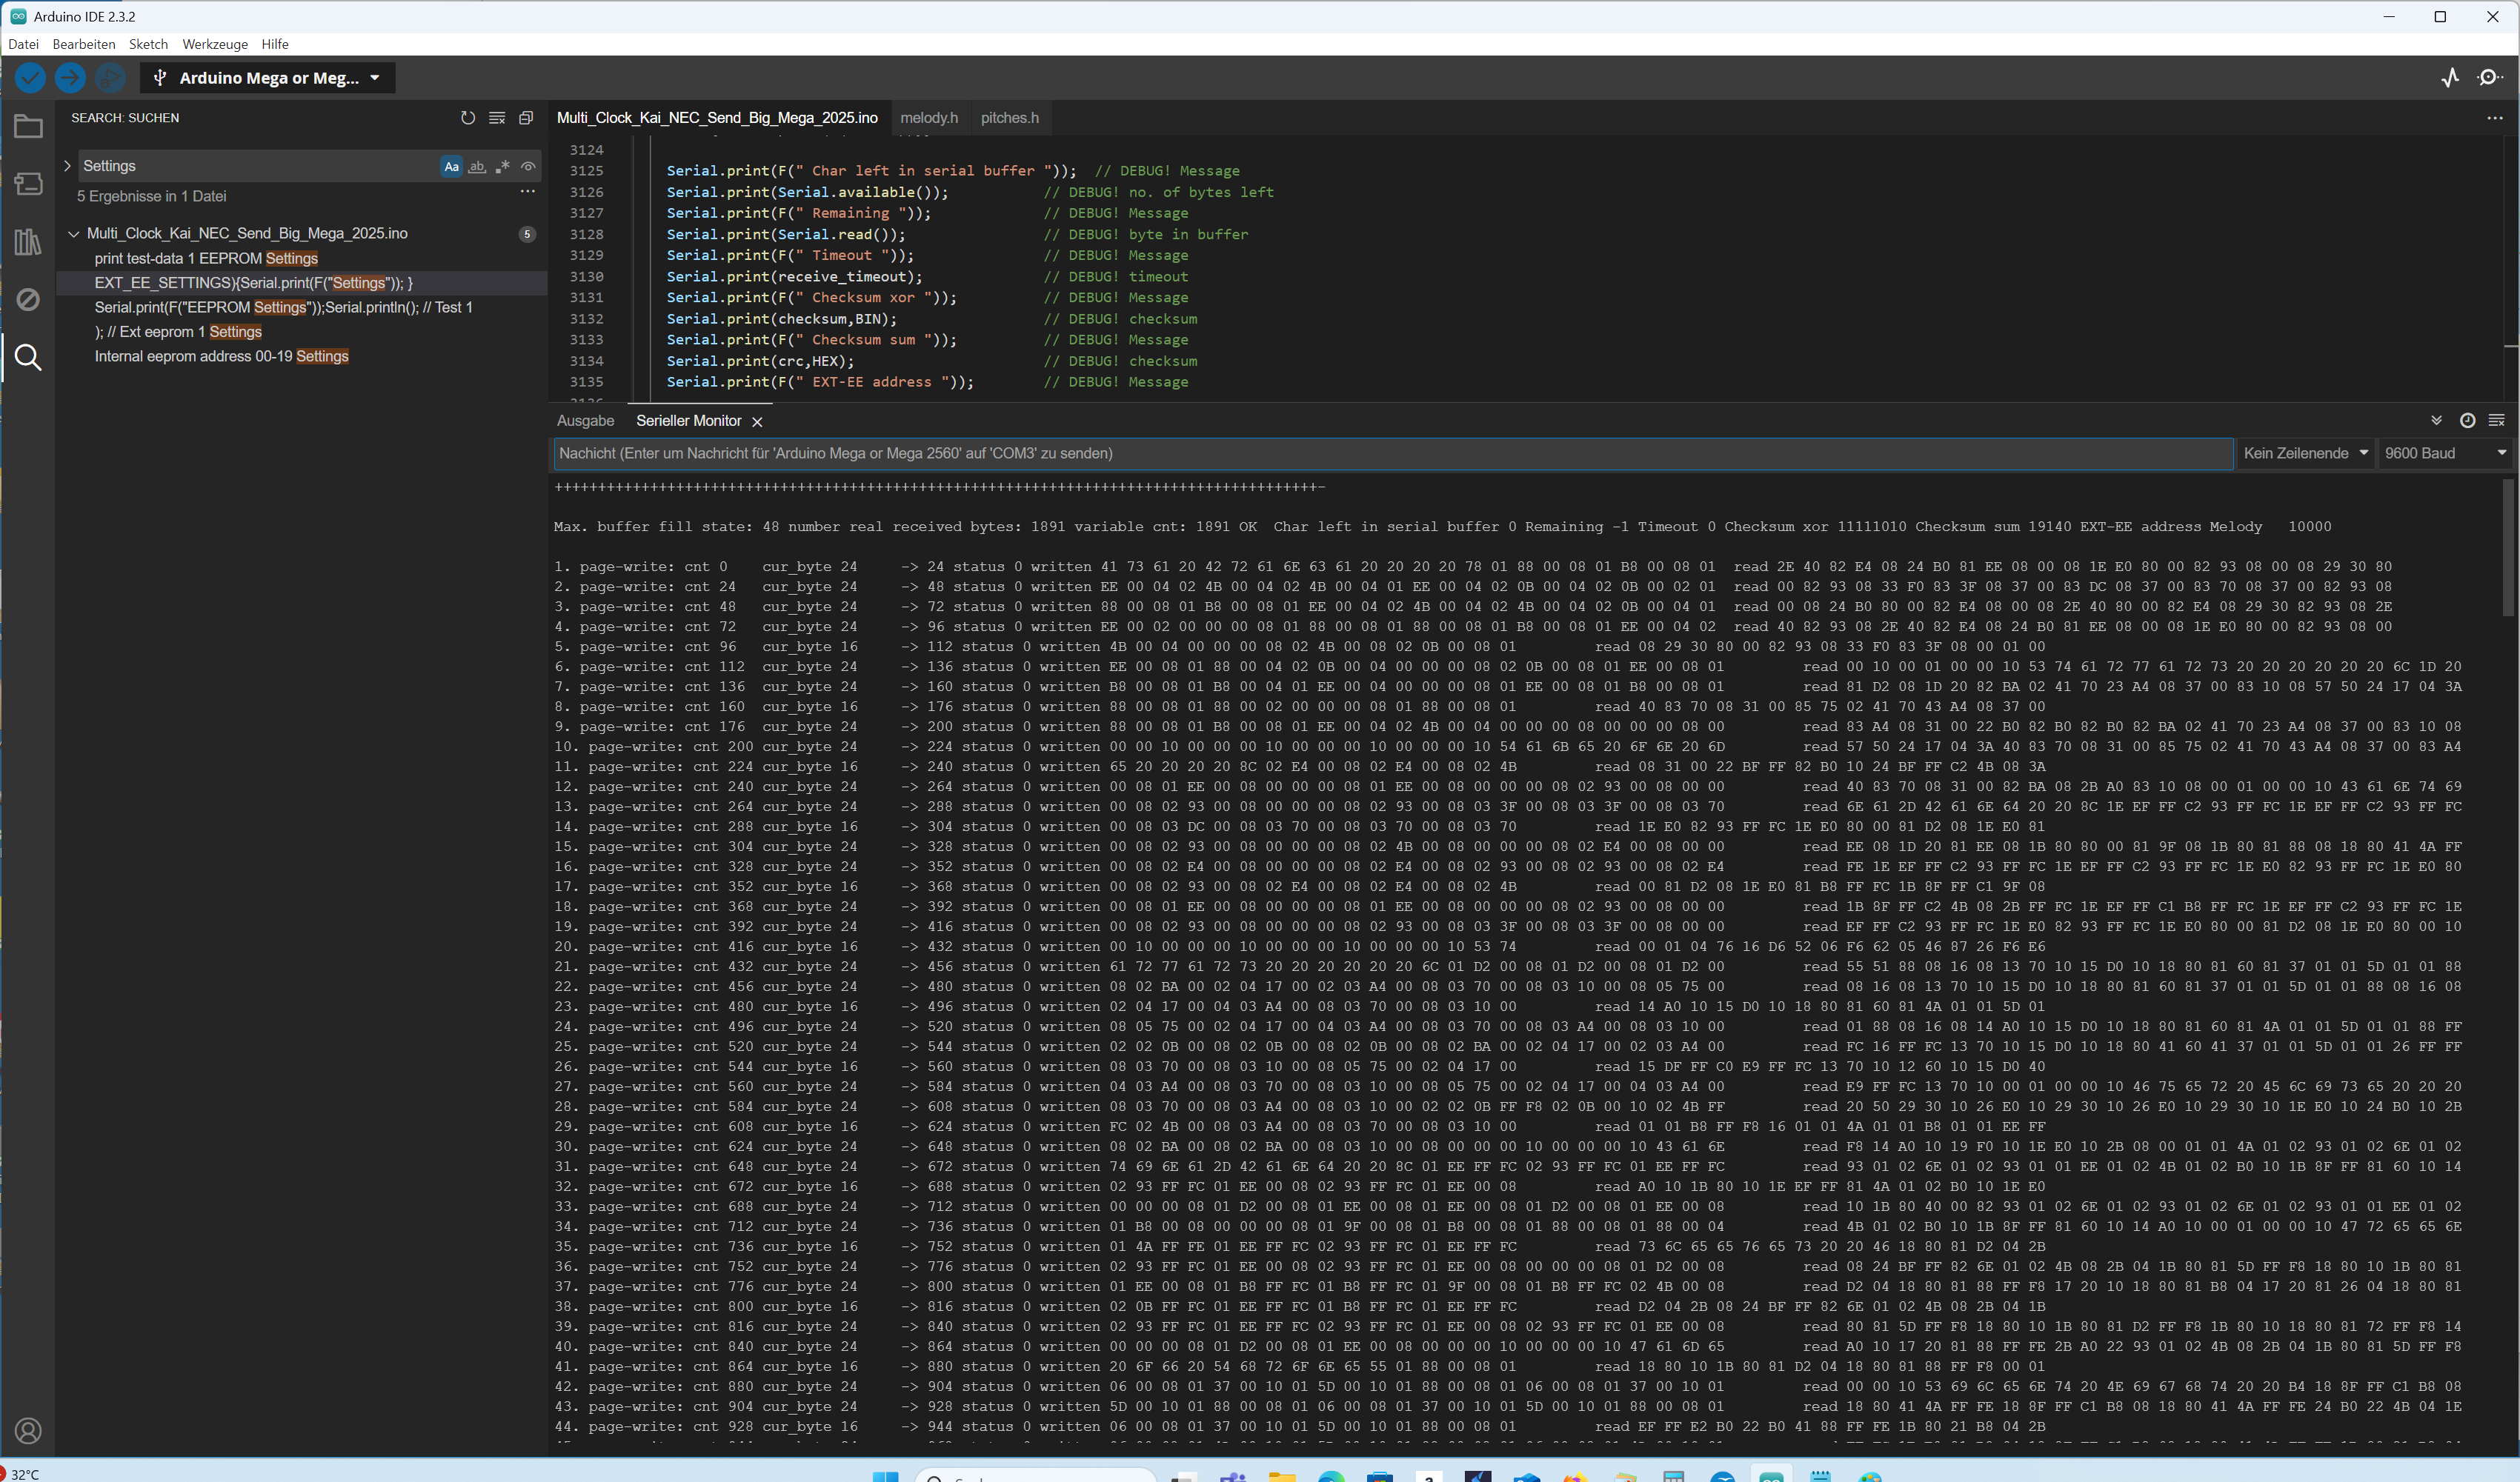Open the Datei menu

(23, 44)
